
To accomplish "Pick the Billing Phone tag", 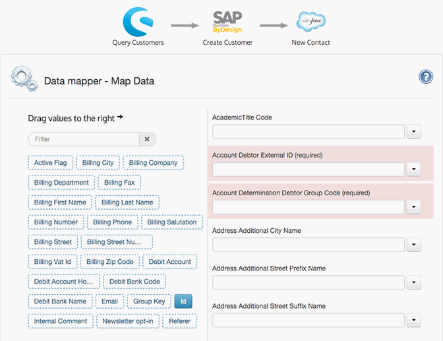I will coord(113,222).
